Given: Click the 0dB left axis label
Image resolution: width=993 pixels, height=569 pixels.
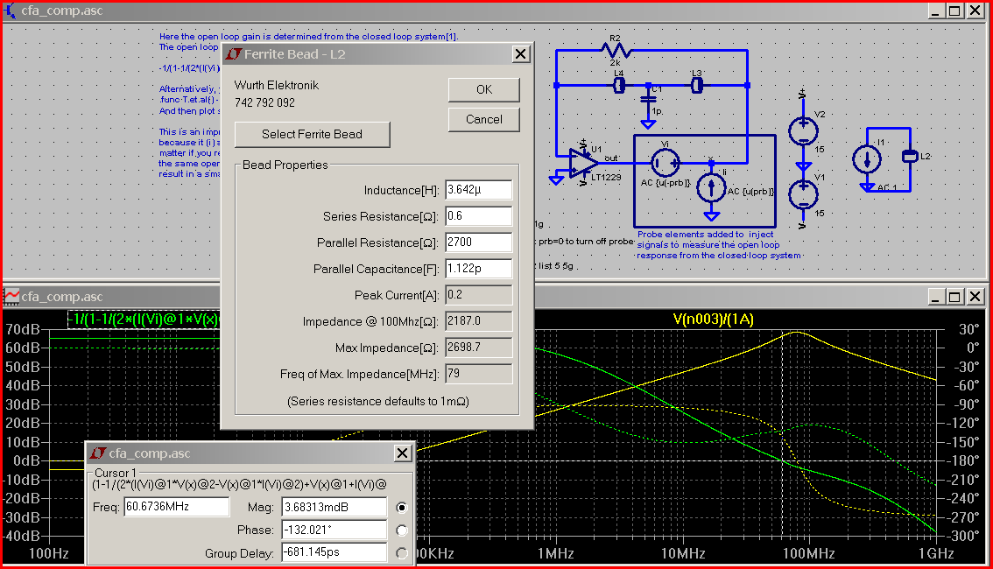Looking at the screenshot, I should tap(26, 460).
